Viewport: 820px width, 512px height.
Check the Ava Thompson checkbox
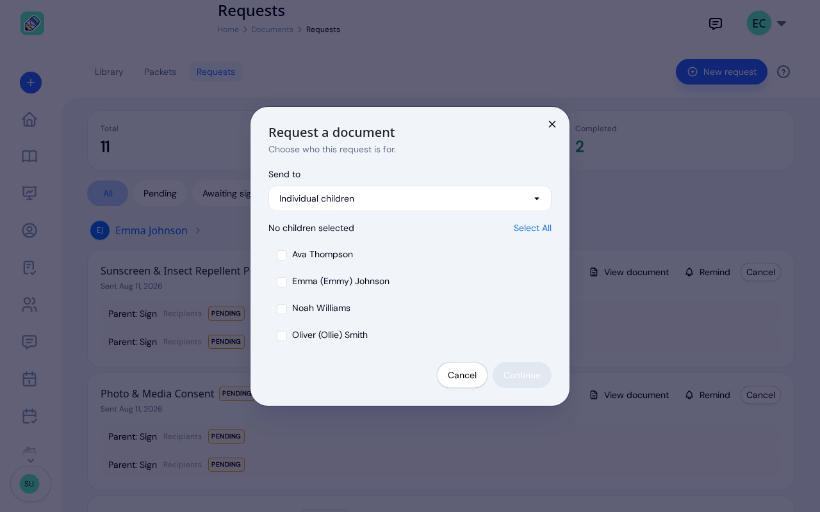[x=282, y=255]
